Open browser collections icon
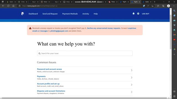The height and width of the screenshot is (99, 177). [163, 6]
